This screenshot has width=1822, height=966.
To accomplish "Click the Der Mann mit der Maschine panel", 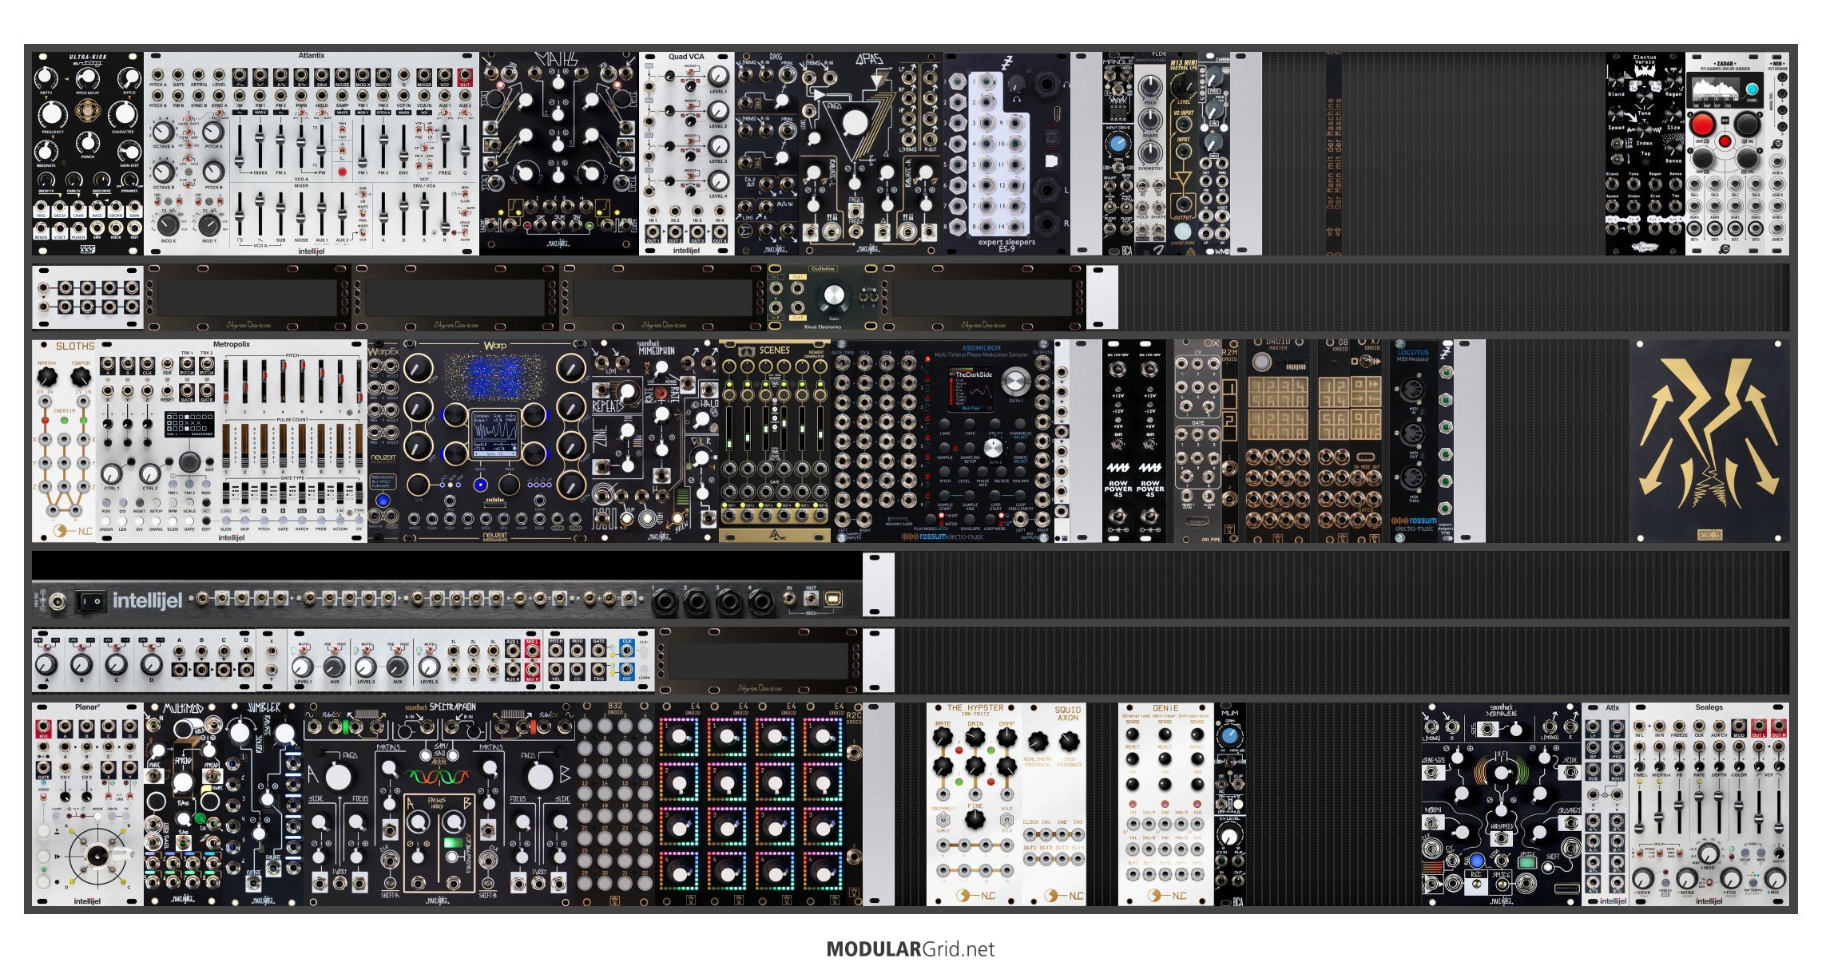I will 1334,153.
